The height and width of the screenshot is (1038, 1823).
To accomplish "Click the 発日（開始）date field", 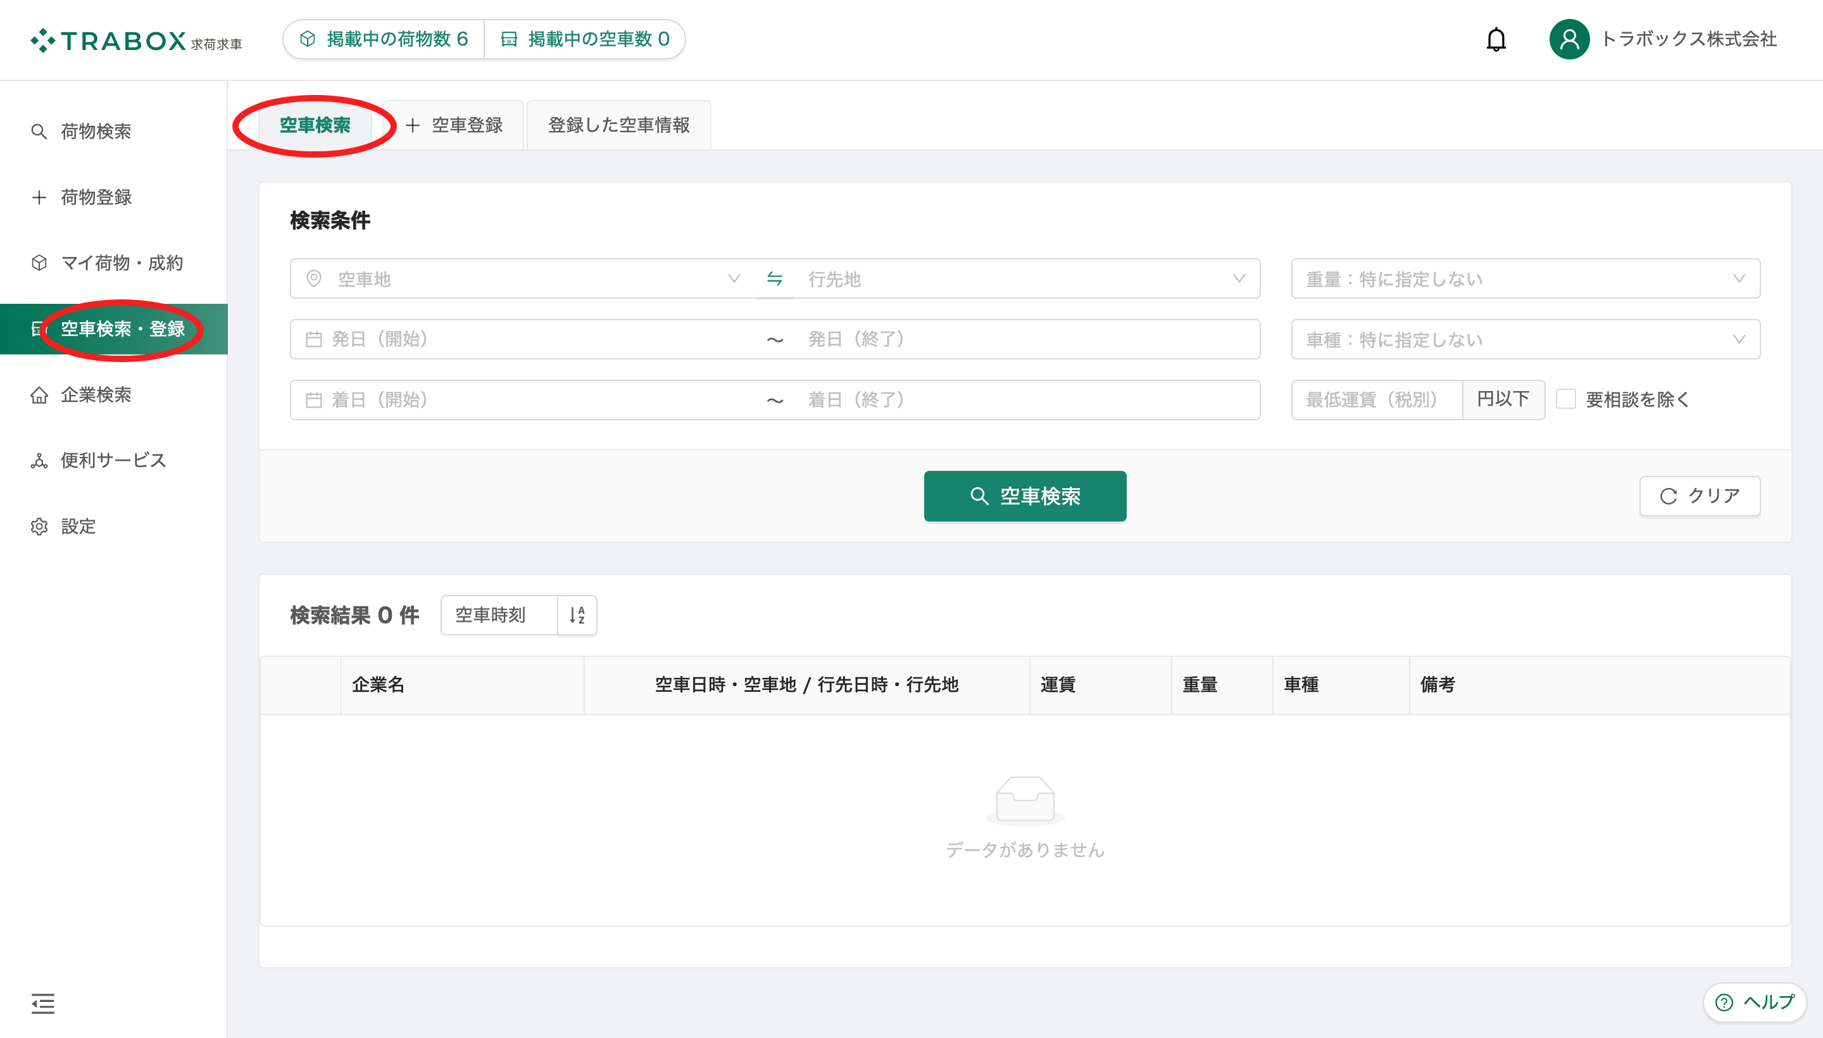I will (527, 339).
